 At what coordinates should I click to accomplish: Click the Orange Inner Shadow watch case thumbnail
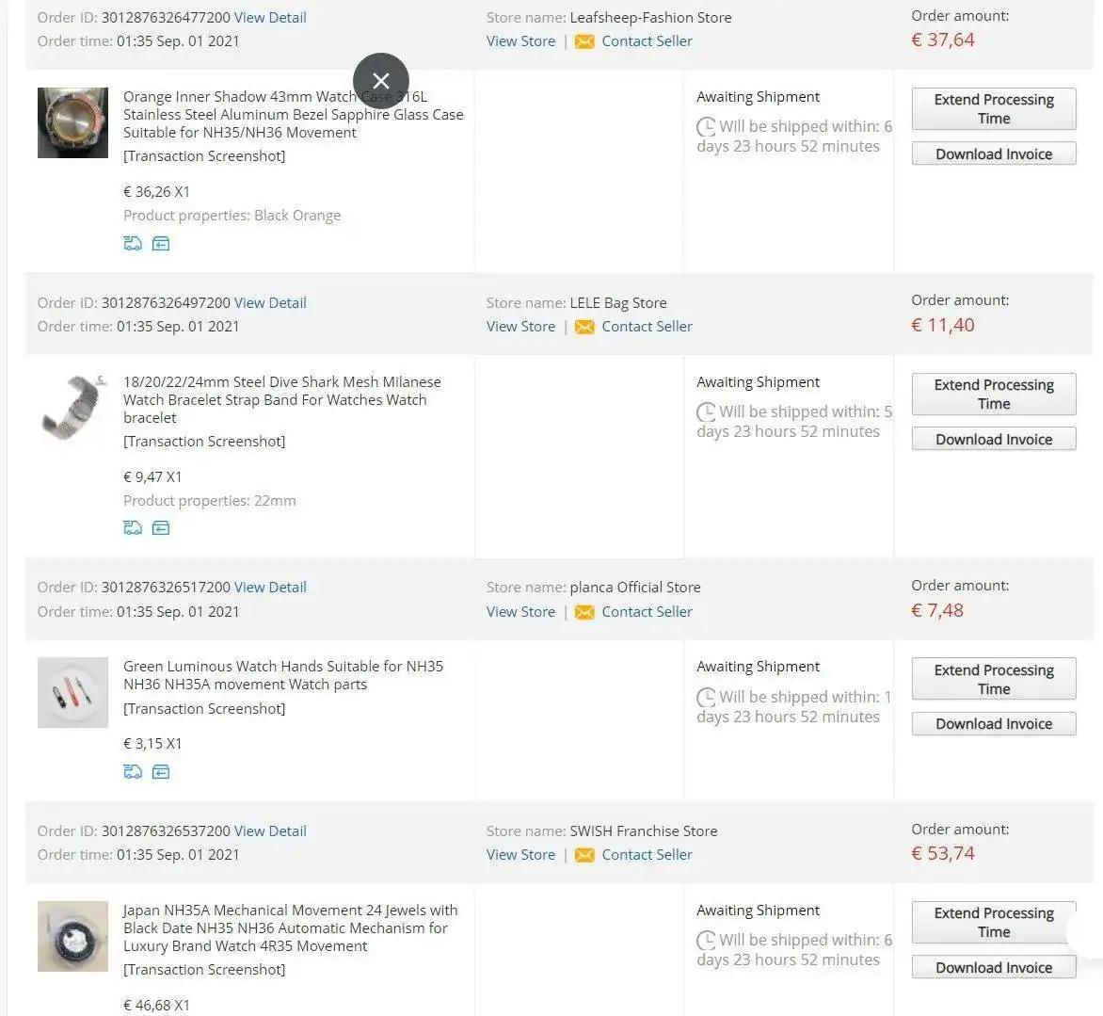(x=72, y=122)
